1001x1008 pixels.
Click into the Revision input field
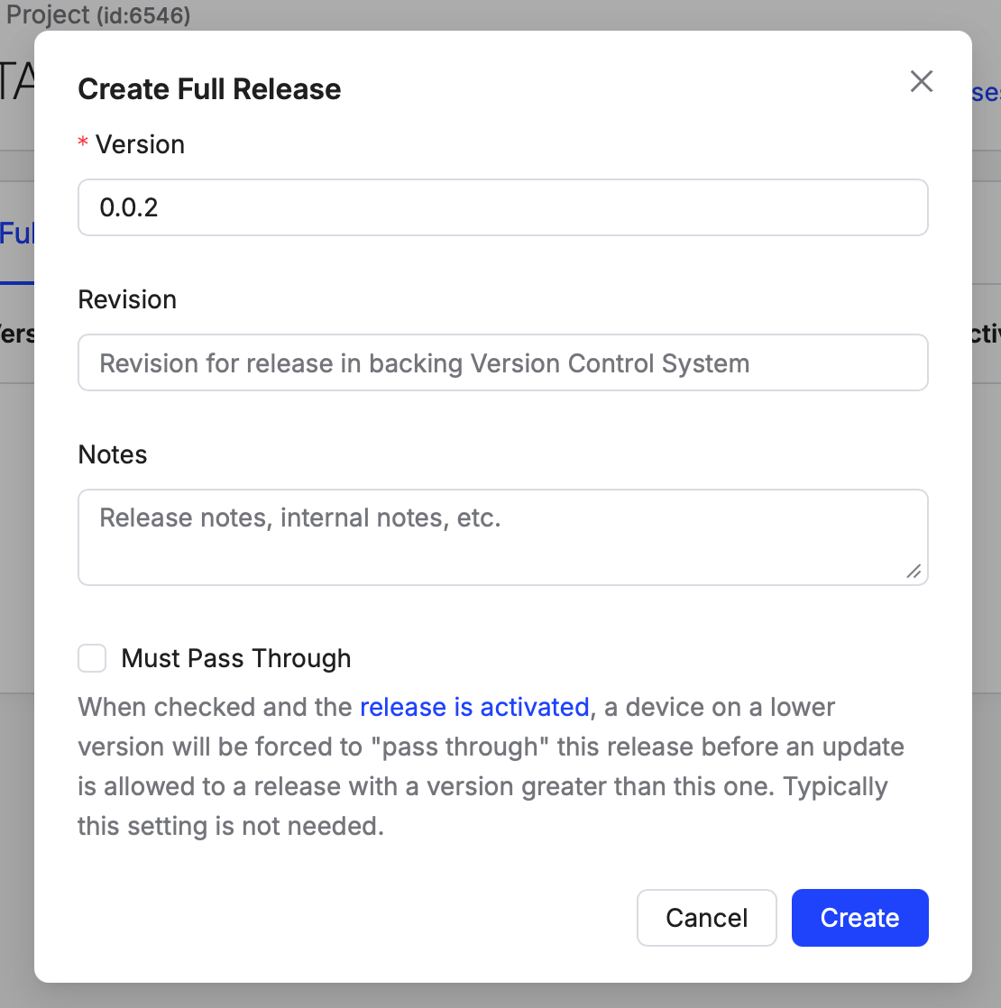click(x=502, y=362)
